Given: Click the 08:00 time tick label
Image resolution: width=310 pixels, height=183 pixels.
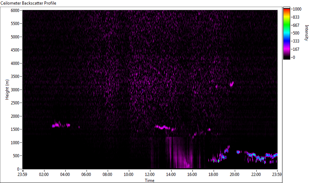Looking at the screenshot, I should click(107, 175).
